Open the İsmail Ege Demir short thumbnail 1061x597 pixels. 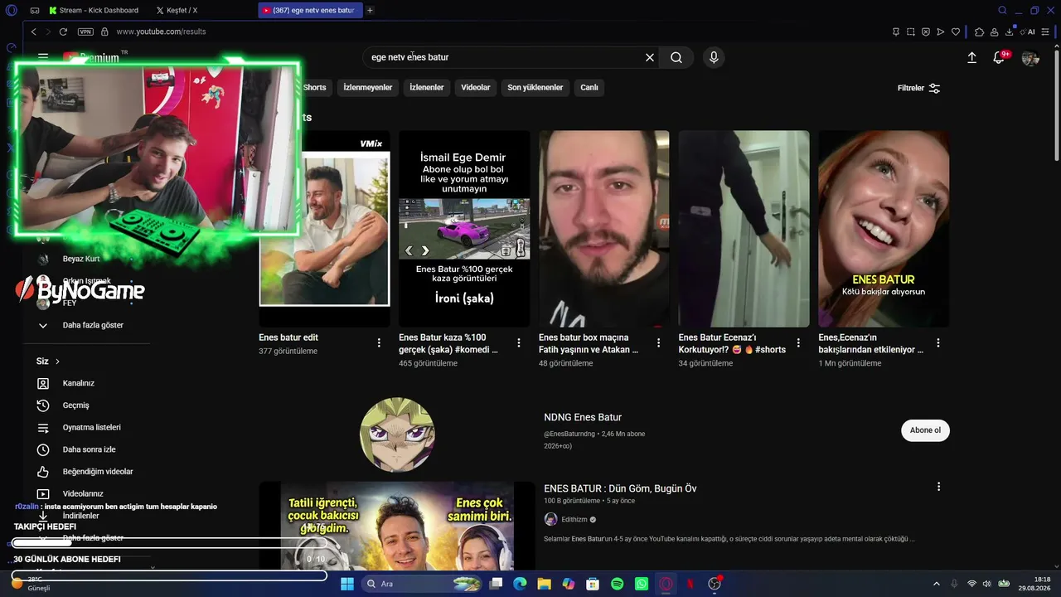tap(464, 228)
